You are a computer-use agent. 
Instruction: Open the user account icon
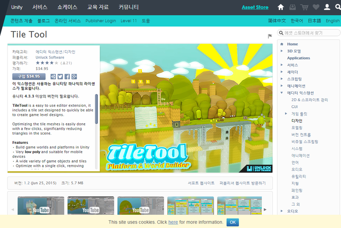(327, 7)
